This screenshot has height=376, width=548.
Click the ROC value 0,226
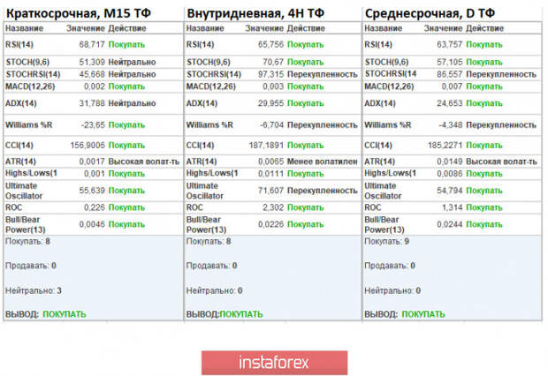point(95,207)
